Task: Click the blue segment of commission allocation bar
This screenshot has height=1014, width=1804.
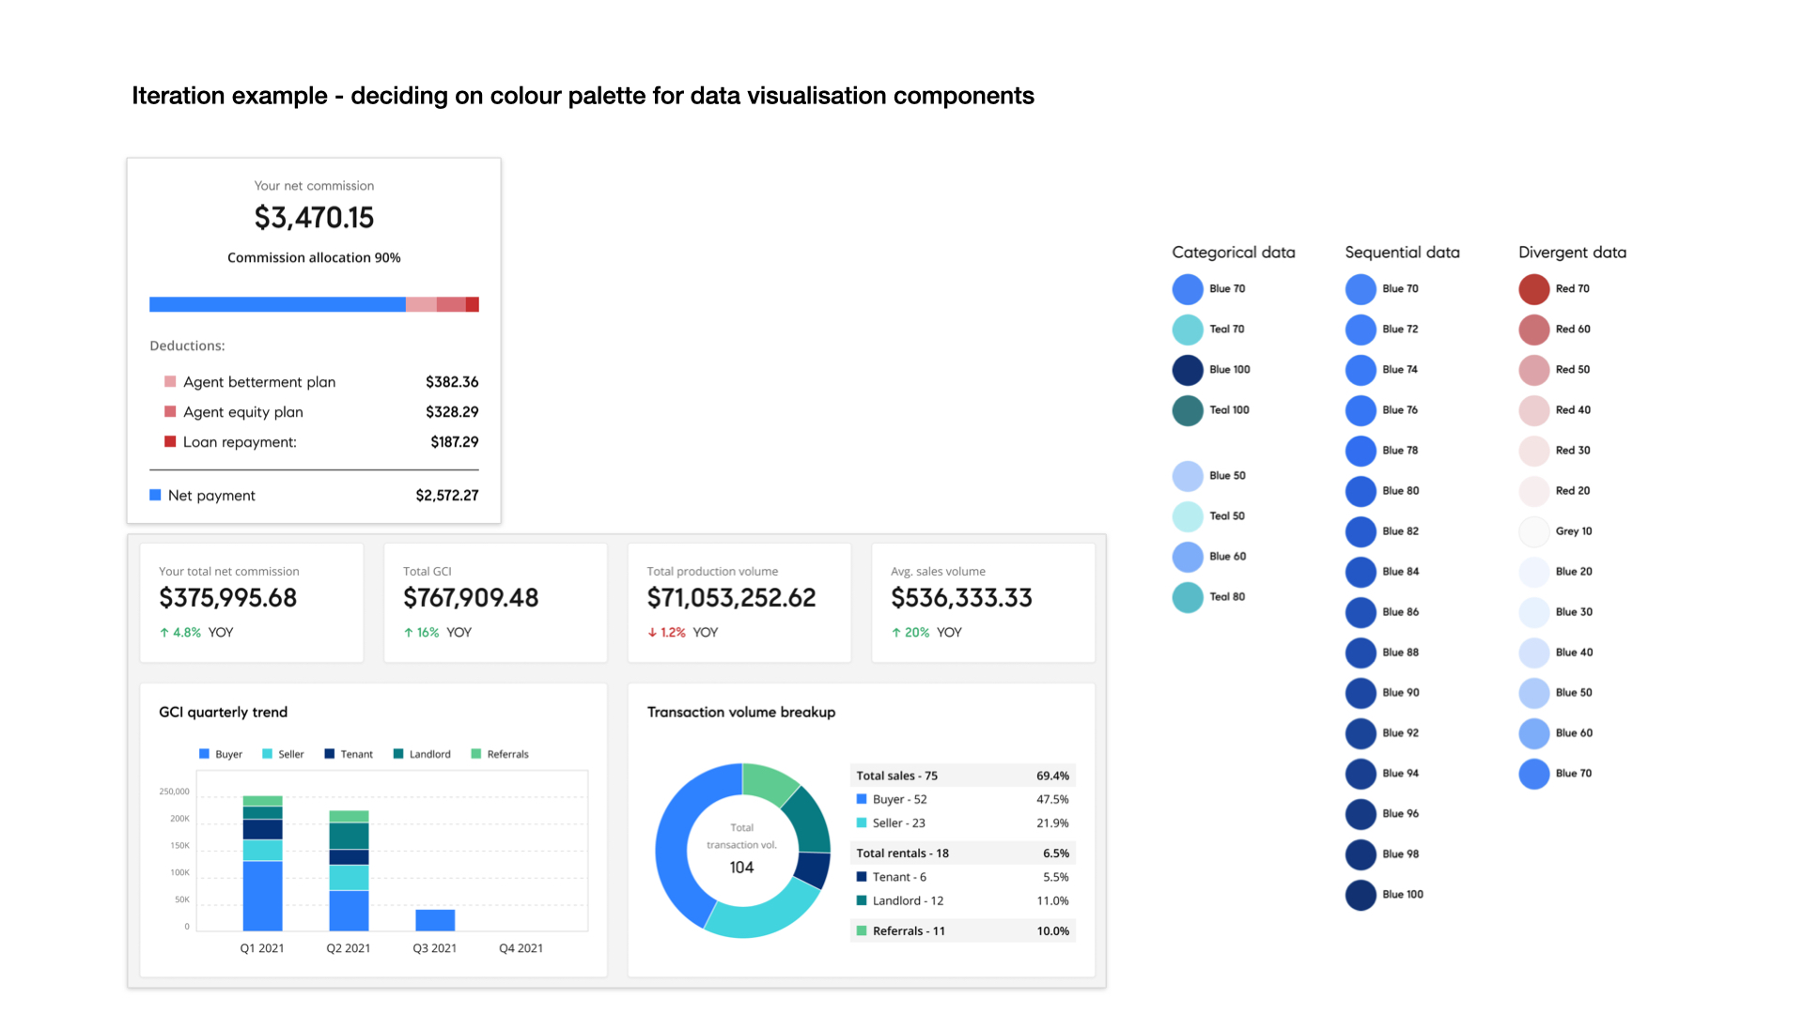Action: tap(277, 304)
